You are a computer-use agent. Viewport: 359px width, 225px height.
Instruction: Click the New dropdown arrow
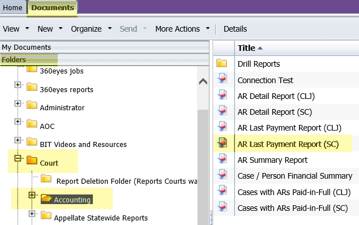click(61, 29)
